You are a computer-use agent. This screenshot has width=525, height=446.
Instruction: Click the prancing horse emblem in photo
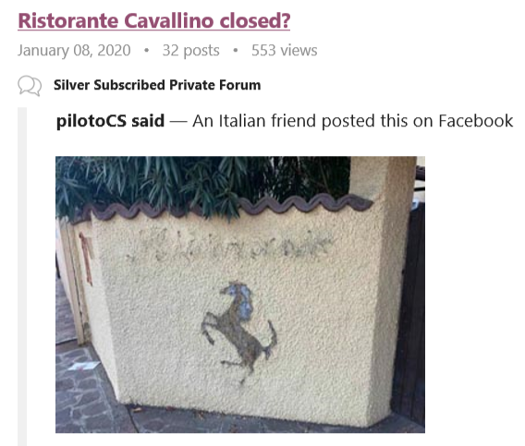tap(239, 331)
